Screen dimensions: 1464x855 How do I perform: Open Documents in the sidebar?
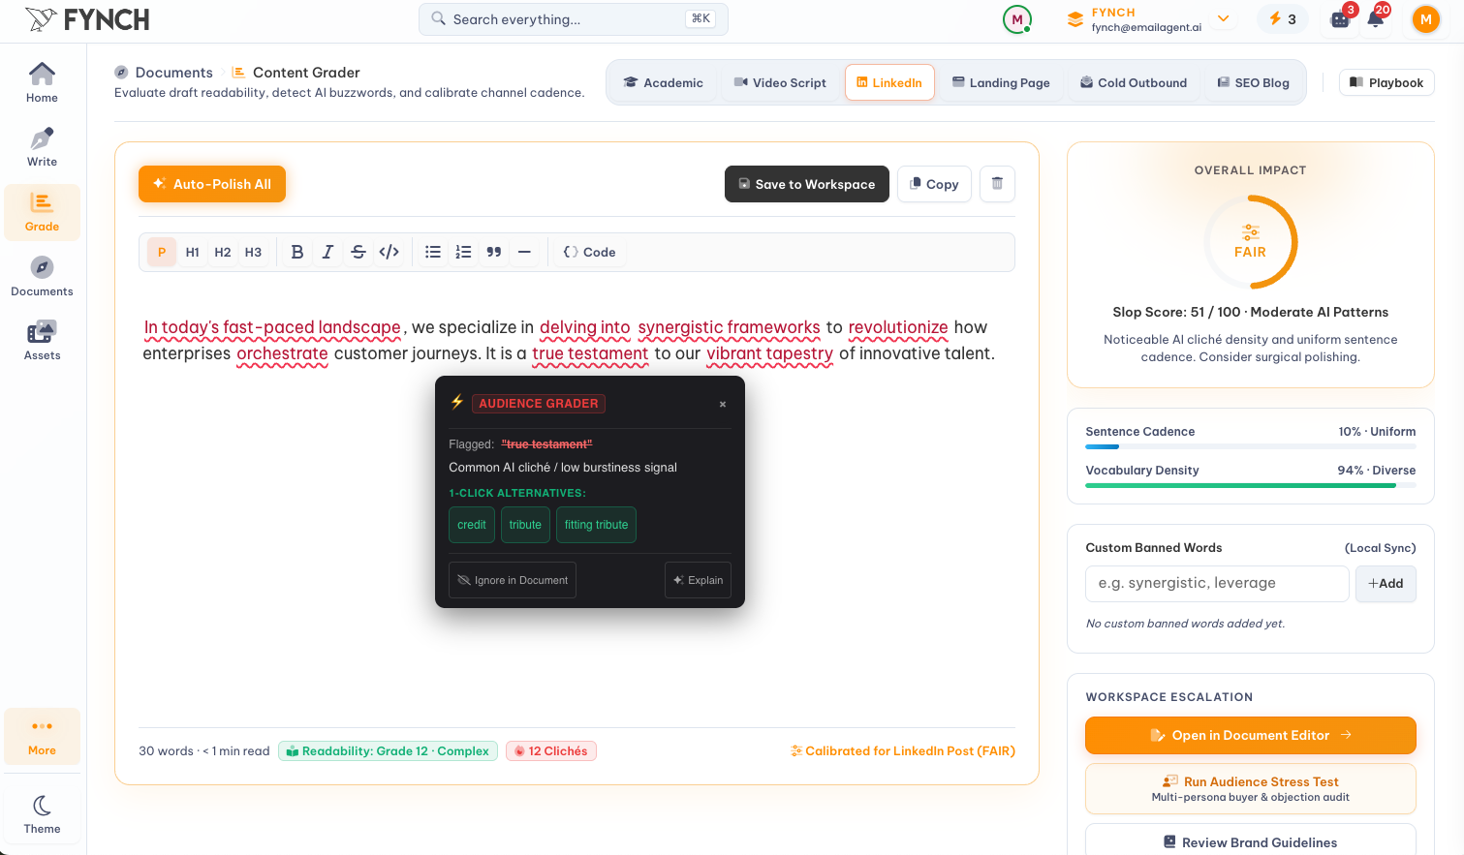(x=42, y=277)
